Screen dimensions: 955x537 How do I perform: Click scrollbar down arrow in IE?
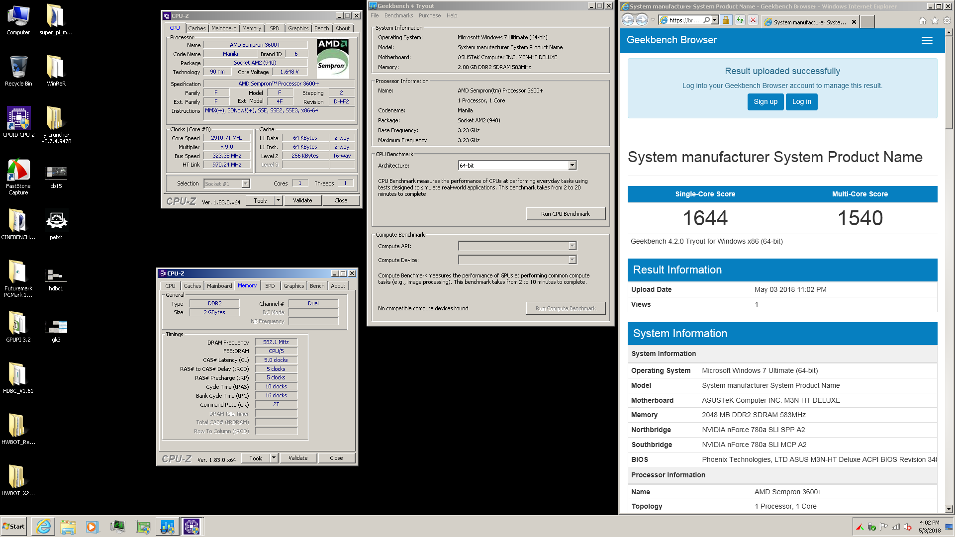949,509
